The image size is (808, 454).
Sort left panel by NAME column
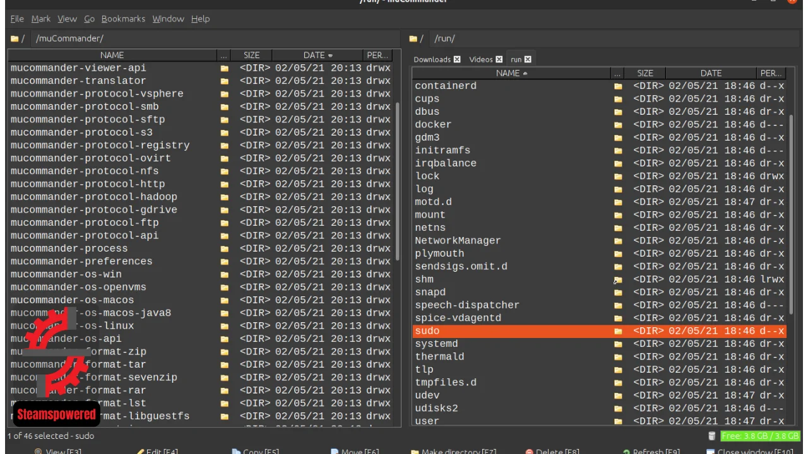click(x=112, y=55)
